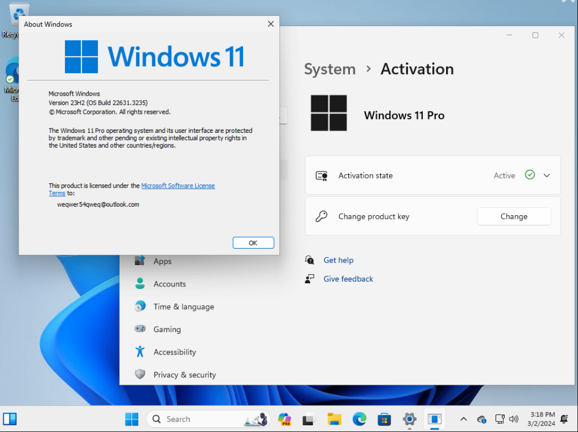Open Microsoft Store from the taskbar
Viewport: 578px width, 432px height.
tap(384, 419)
